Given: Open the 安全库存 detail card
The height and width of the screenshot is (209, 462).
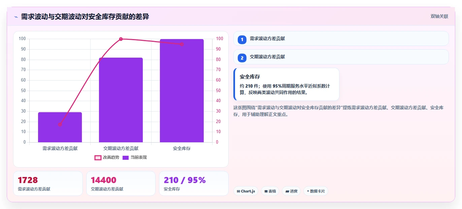Looking at the screenshot, I should (286, 84).
